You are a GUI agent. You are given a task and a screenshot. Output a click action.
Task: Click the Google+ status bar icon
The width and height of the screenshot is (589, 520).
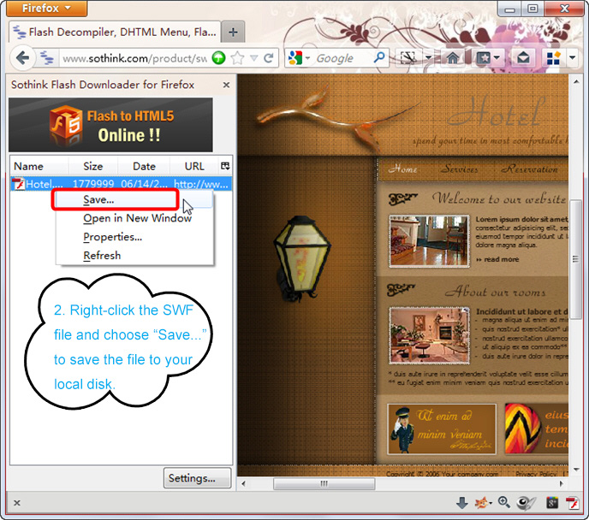[x=552, y=503]
